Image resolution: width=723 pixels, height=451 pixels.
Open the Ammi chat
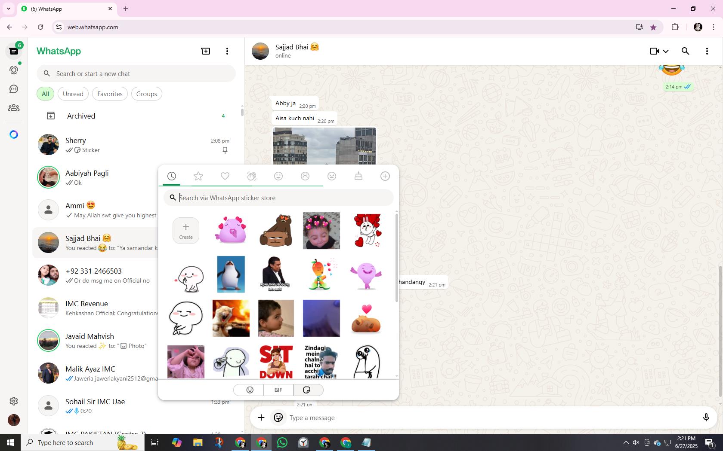(95, 210)
